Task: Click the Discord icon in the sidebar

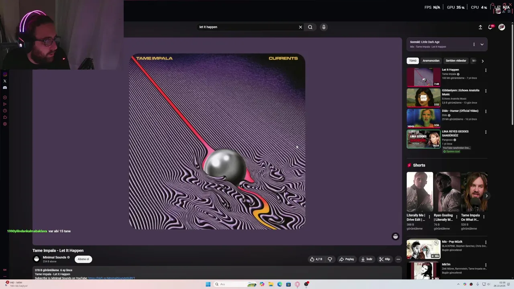Action: [5, 88]
